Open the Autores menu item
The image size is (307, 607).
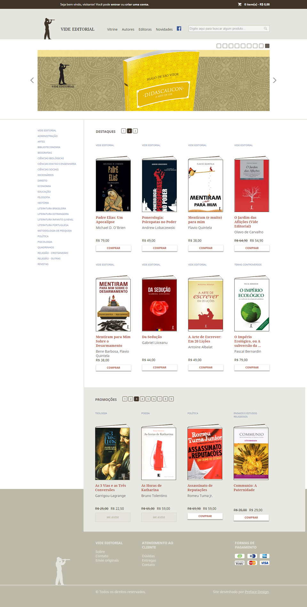point(128,29)
